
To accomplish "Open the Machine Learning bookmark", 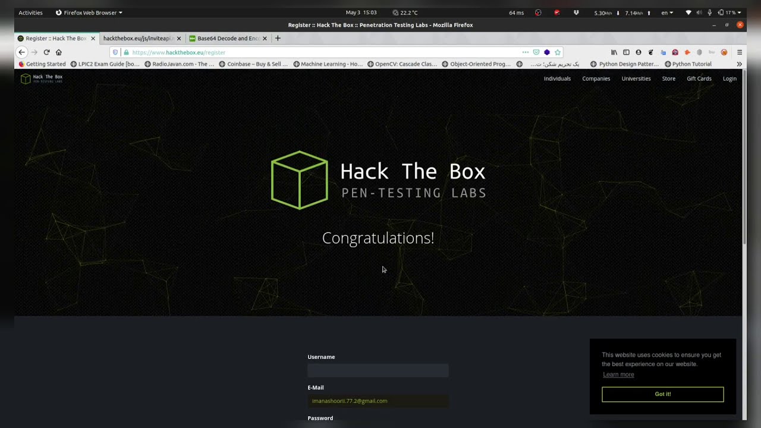I will tap(328, 64).
